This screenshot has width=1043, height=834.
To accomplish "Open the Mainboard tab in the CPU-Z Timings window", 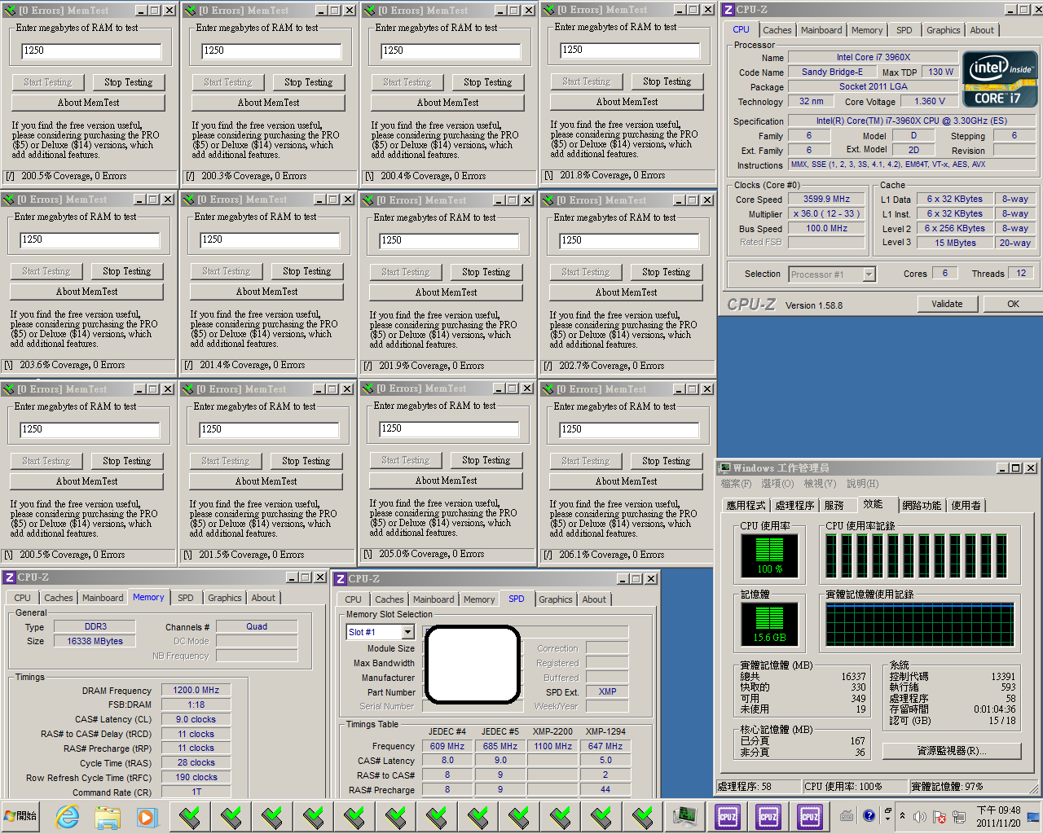I will tap(103, 598).
